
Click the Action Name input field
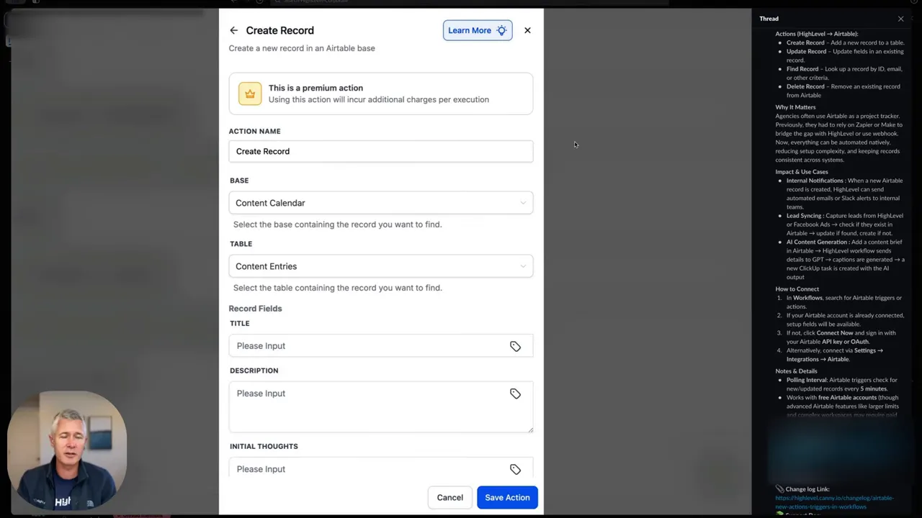[381, 151]
